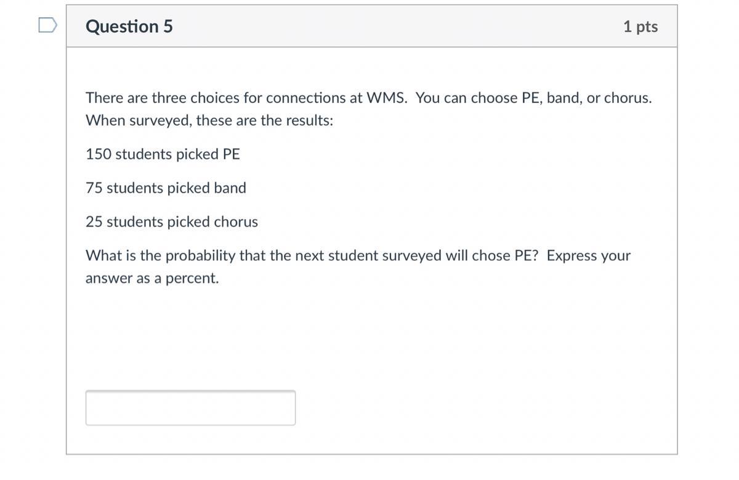The image size is (739, 480).
Task: Click the words Express your in the prompt
Action: click(588, 255)
